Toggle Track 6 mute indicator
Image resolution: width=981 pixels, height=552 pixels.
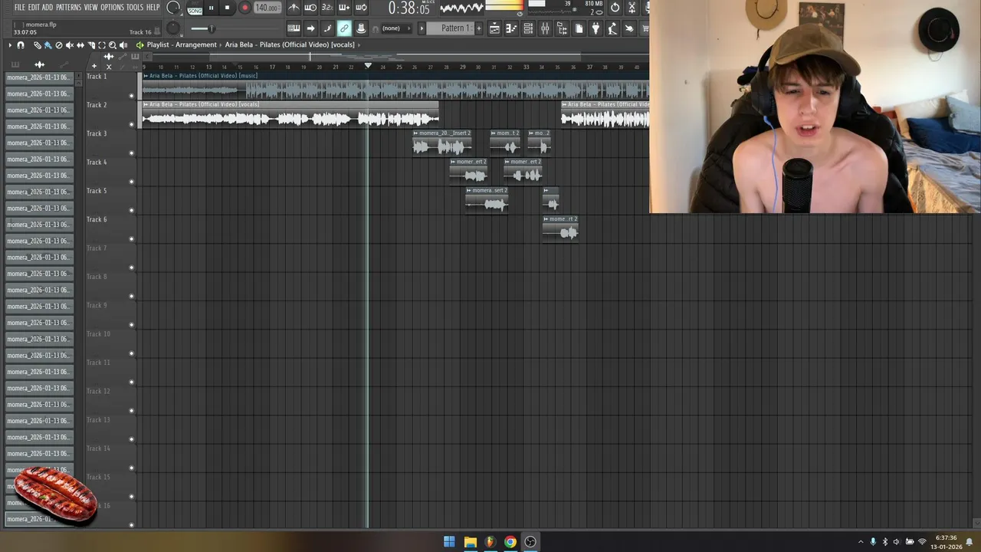point(131,239)
